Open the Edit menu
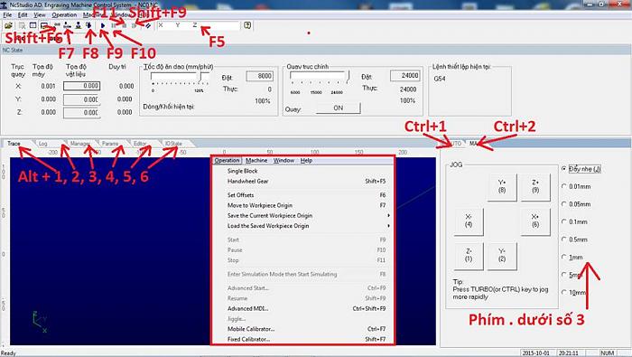The image size is (632, 357). click(23, 15)
